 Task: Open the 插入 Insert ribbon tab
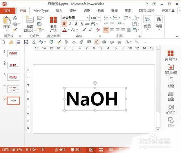59,11
